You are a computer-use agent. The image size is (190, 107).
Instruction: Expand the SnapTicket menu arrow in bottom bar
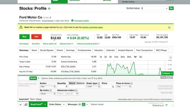tap(45, 104)
